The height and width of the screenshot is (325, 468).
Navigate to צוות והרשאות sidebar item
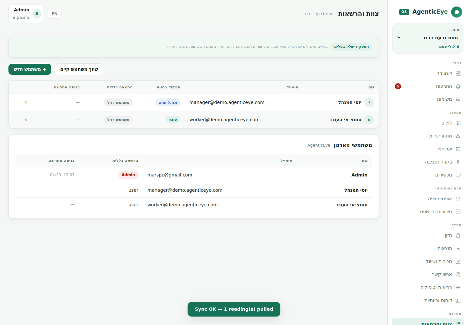point(428,322)
